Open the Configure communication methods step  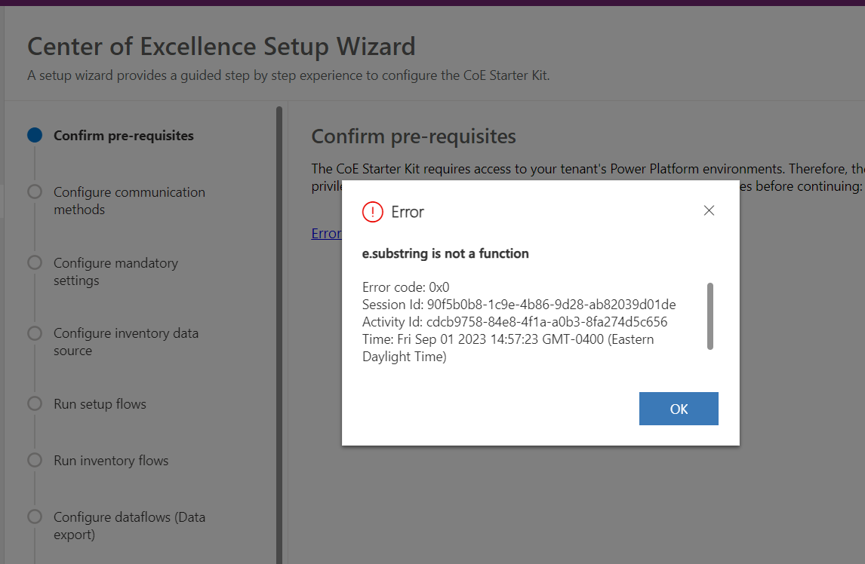pyautogui.click(x=129, y=201)
